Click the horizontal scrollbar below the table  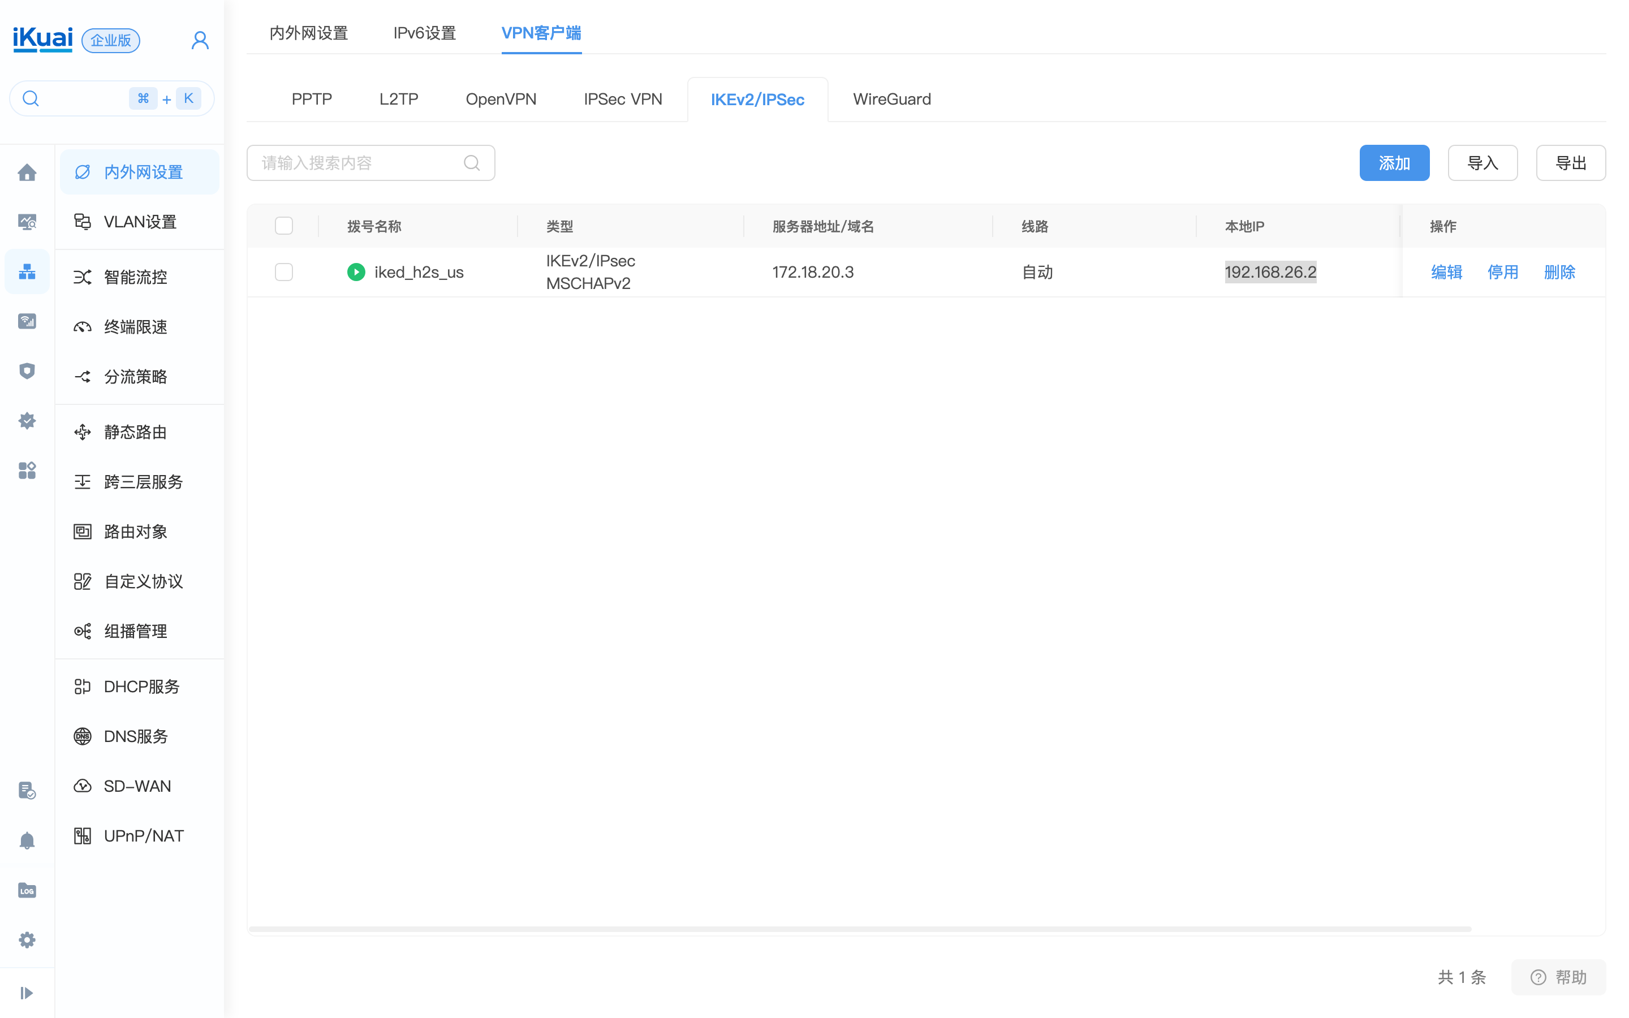click(x=860, y=929)
